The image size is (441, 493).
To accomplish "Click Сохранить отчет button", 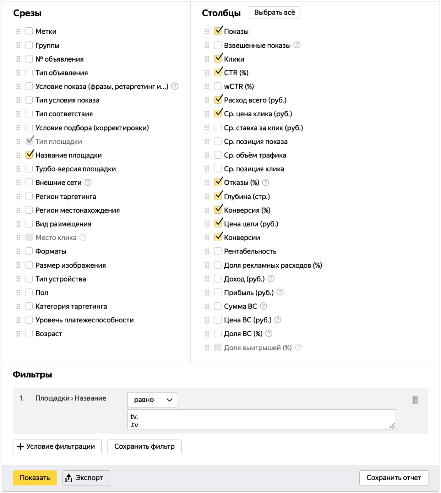I will tap(393, 478).
